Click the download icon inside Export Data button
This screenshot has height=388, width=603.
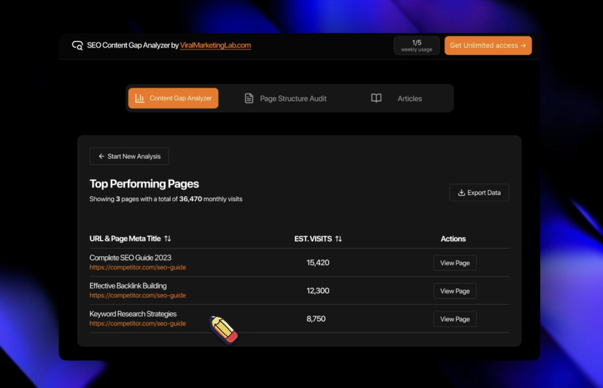click(x=461, y=193)
